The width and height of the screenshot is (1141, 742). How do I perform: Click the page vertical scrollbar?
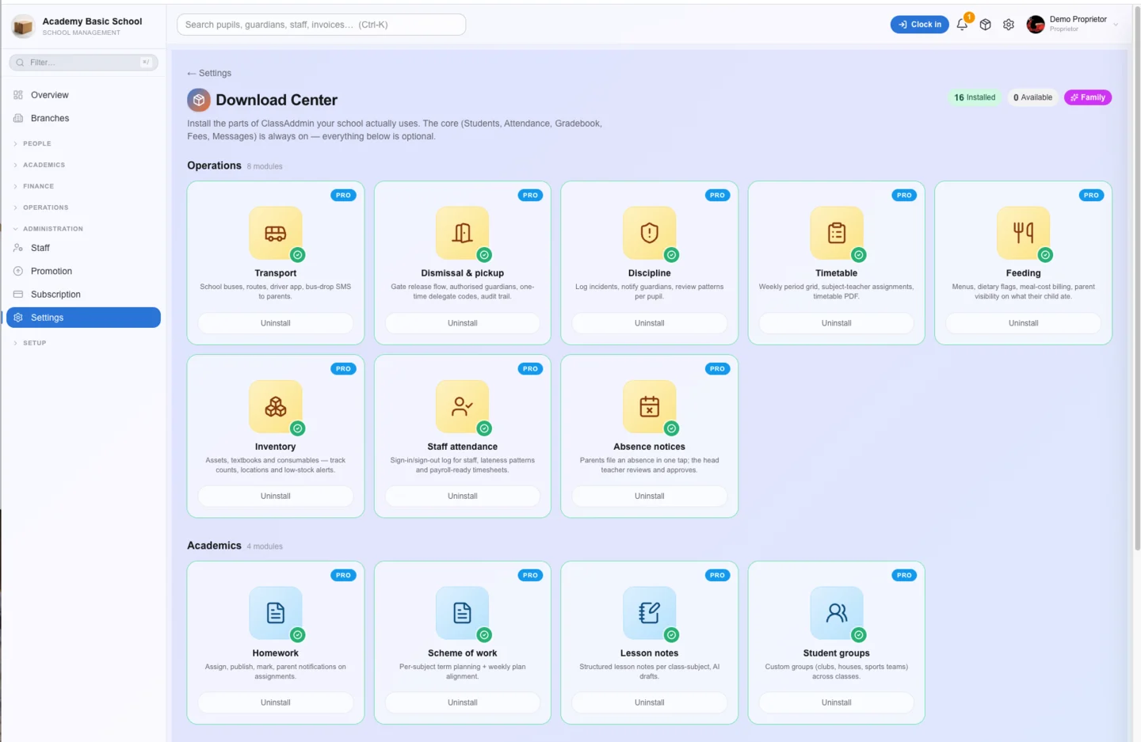(1137, 277)
